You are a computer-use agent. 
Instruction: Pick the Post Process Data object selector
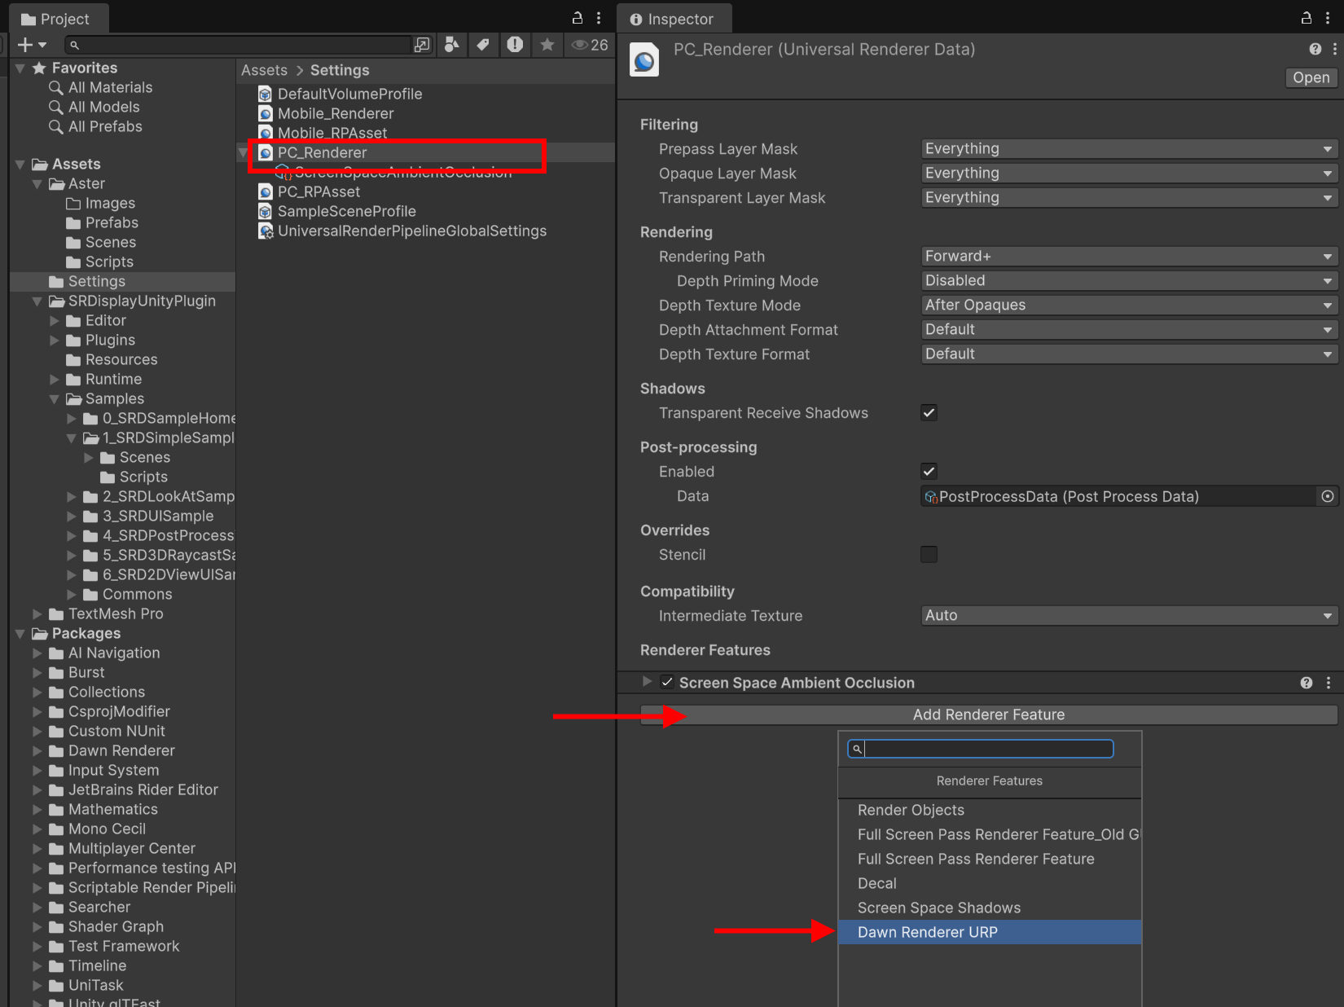click(x=1328, y=496)
